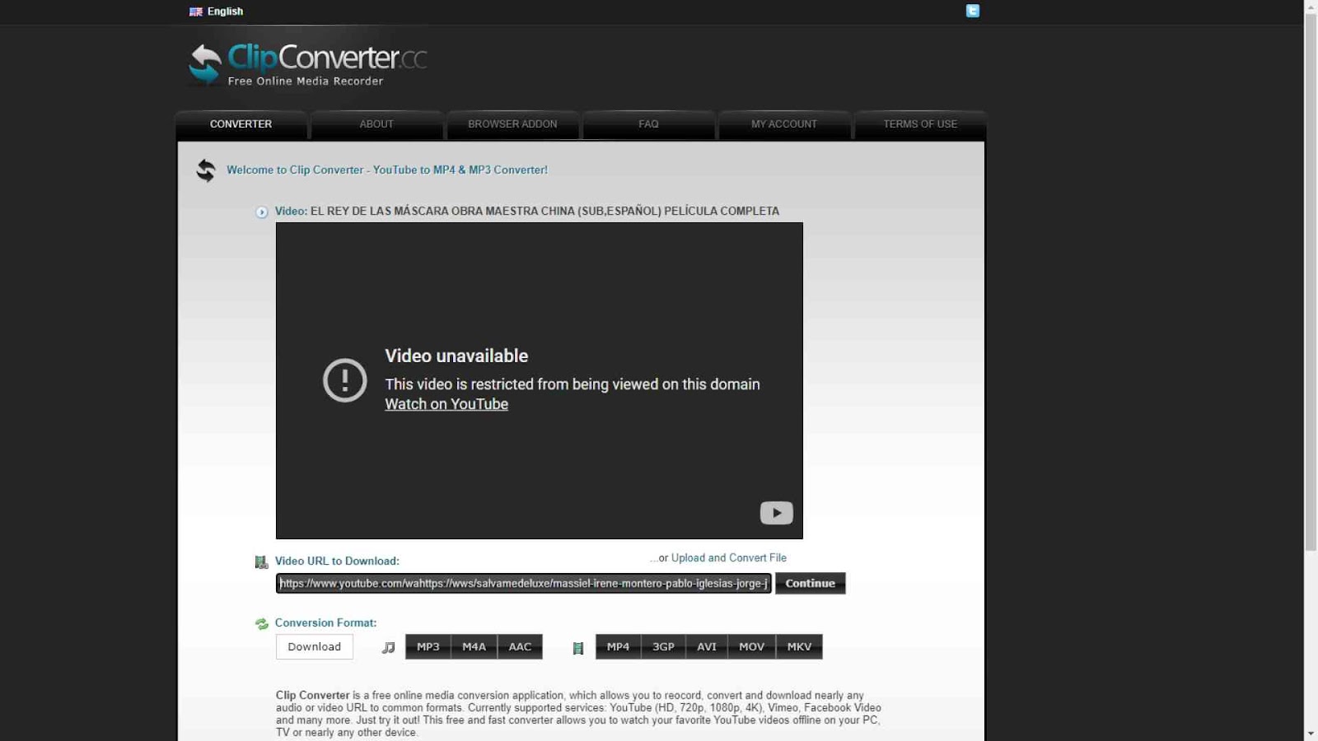Open the MY ACCOUNT tab
Viewport: 1318px width, 741px height.
pyautogui.click(x=784, y=124)
